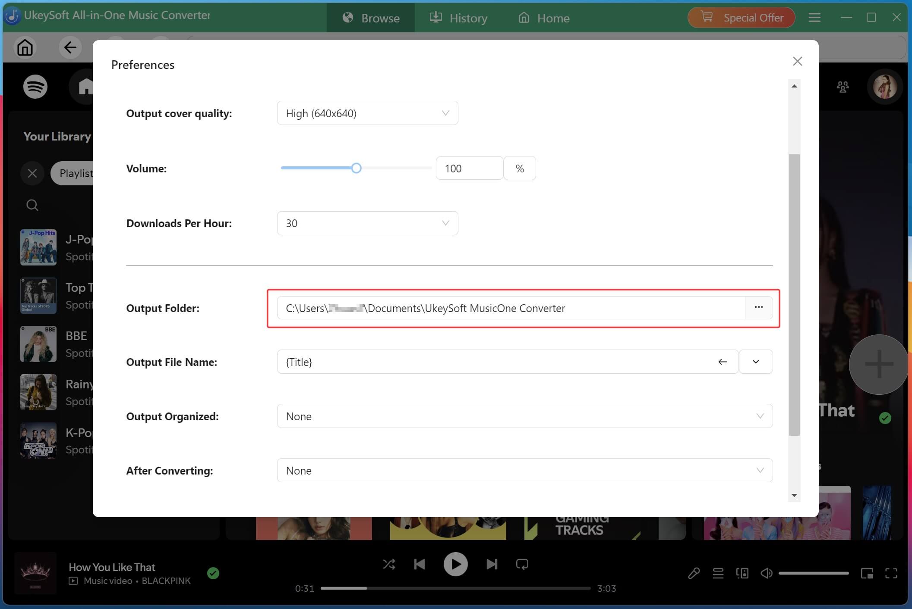Enter fullscreen mode
The width and height of the screenshot is (912, 609).
[x=891, y=573]
